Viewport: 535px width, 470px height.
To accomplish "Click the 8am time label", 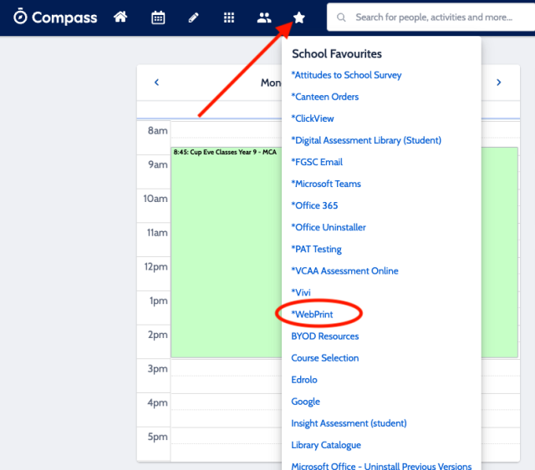I will pyautogui.click(x=157, y=130).
